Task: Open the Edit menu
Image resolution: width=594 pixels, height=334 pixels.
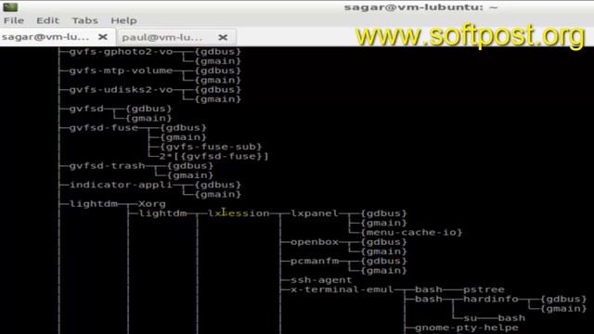Action: [x=47, y=20]
